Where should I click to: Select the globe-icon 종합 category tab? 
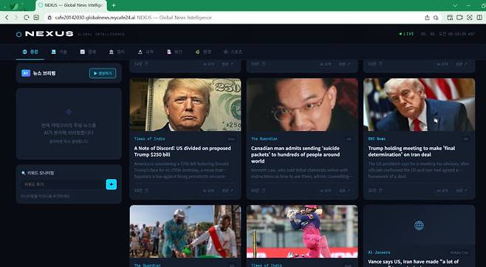[x=30, y=52]
